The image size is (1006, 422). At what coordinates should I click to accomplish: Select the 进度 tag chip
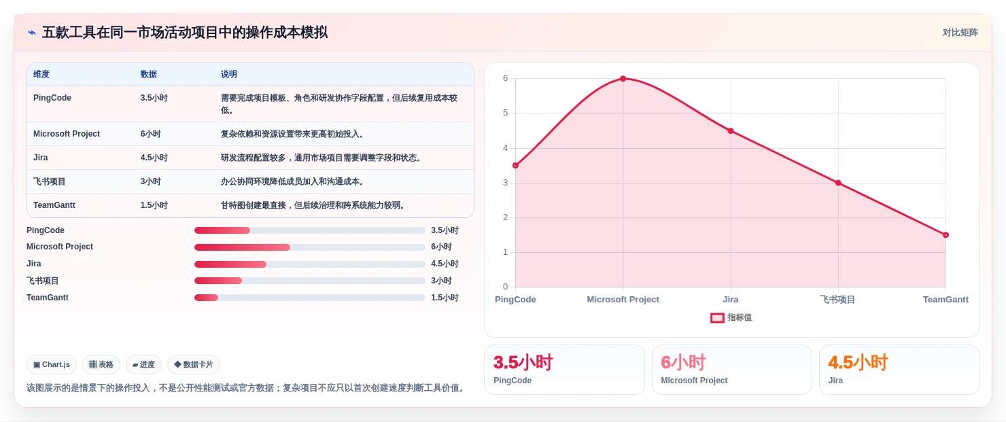pyautogui.click(x=143, y=364)
